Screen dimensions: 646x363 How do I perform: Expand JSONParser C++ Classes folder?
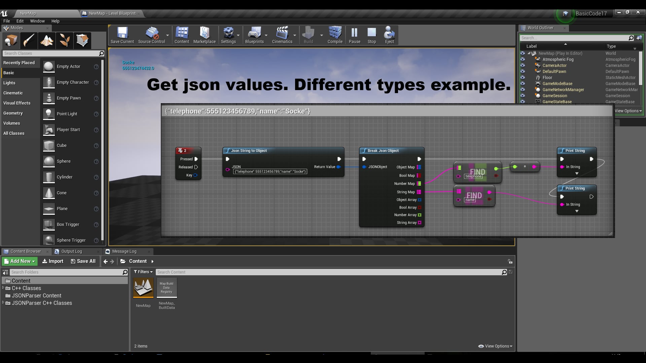3,303
